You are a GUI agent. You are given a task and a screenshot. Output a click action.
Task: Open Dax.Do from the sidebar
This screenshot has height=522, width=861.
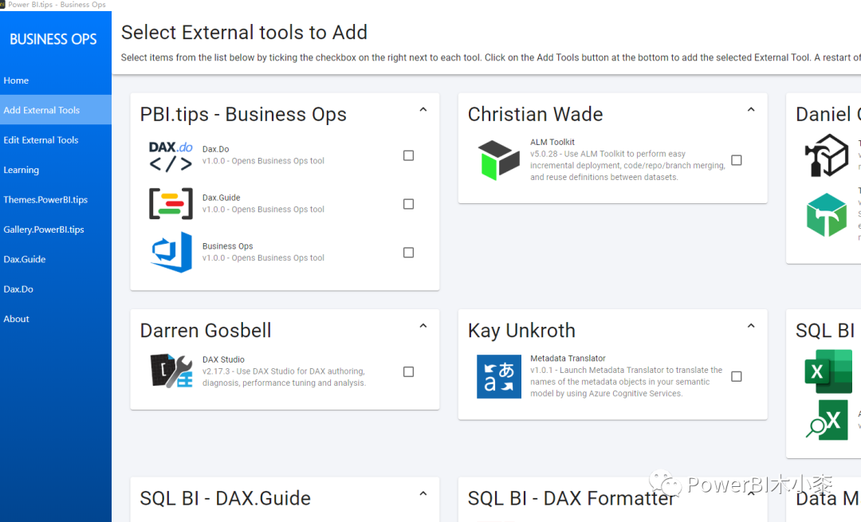coord(56,288)
